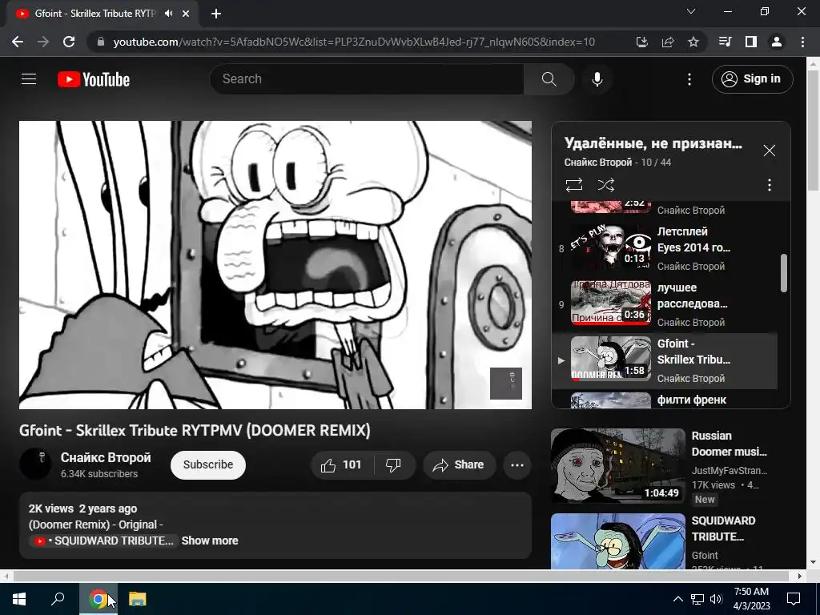Focus the YouTube Search field
Screen dimensions: 820x615
pyautogui.click(x=367, y=79)
